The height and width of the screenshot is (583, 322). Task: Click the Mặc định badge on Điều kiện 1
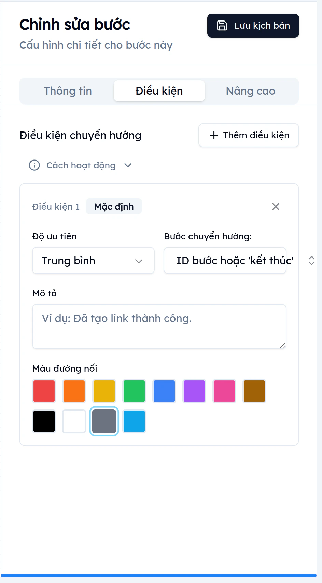point(114,206)
